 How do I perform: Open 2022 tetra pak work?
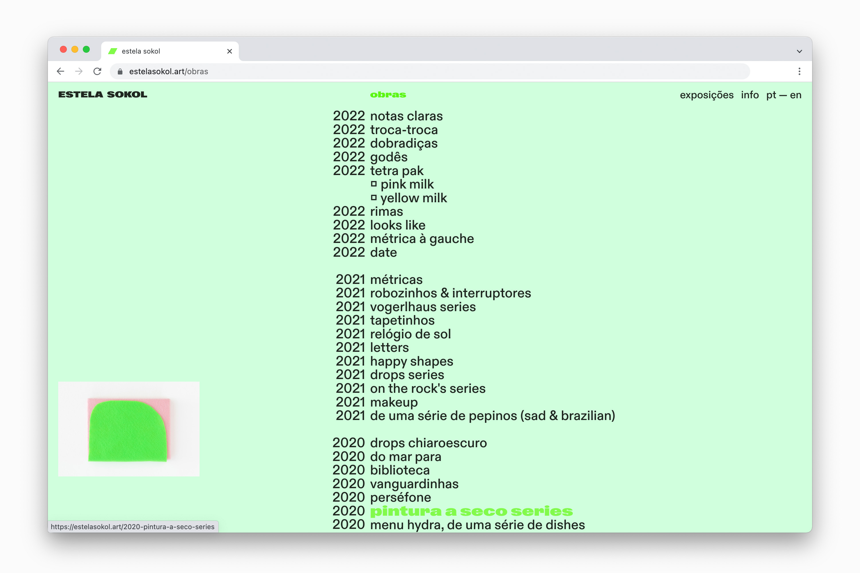(x=396, y=171)
